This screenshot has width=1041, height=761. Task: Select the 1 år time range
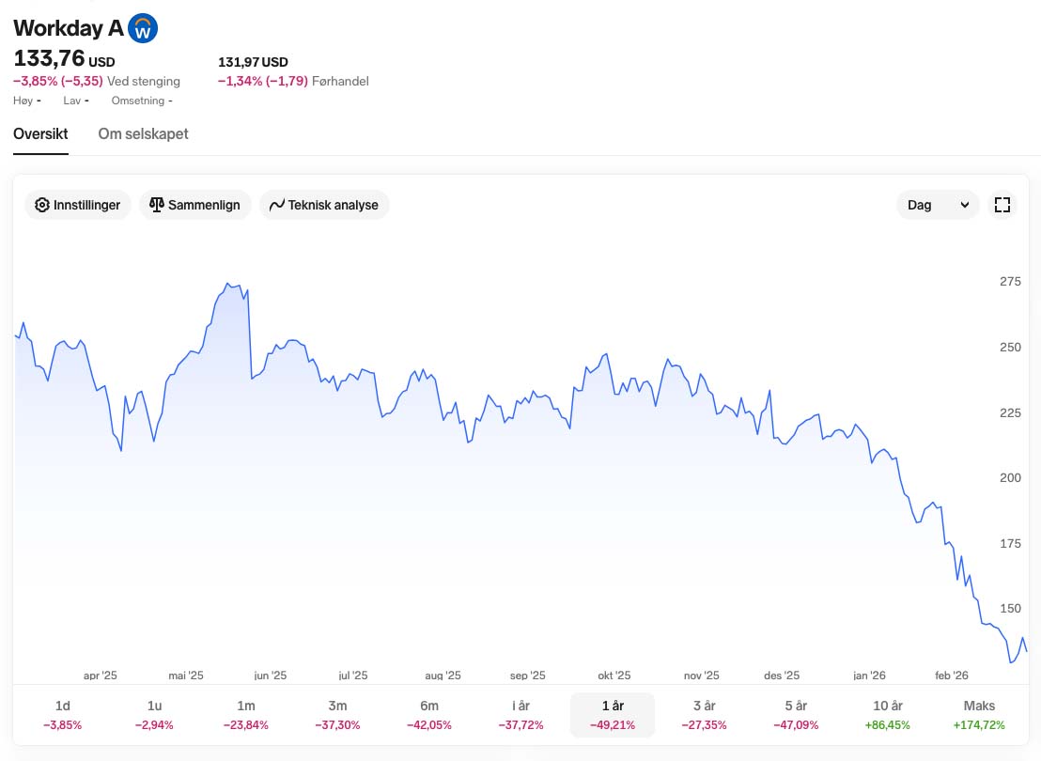point(613,715)
